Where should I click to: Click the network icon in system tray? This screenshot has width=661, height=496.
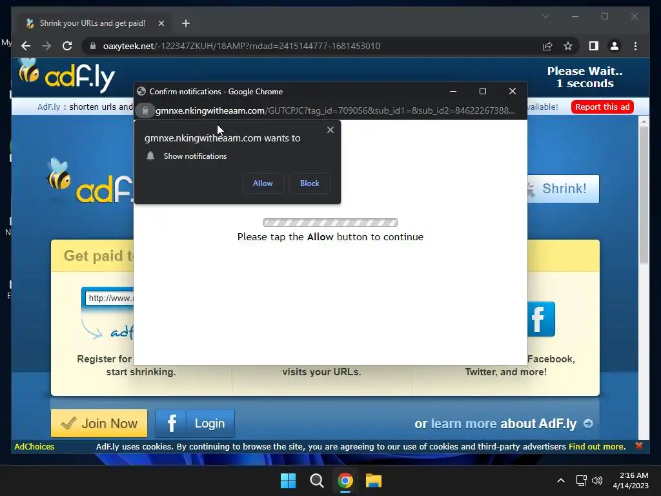point(582,480)
